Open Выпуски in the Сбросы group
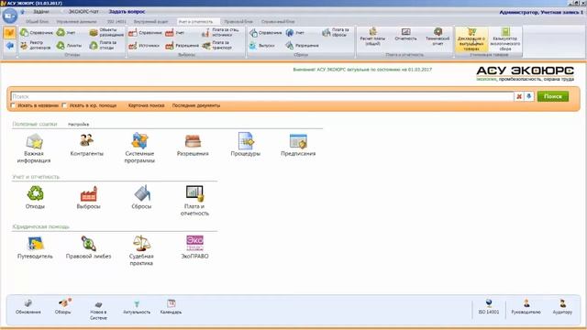The height and width of the screenshot is (330, 587). click(262, 46)
